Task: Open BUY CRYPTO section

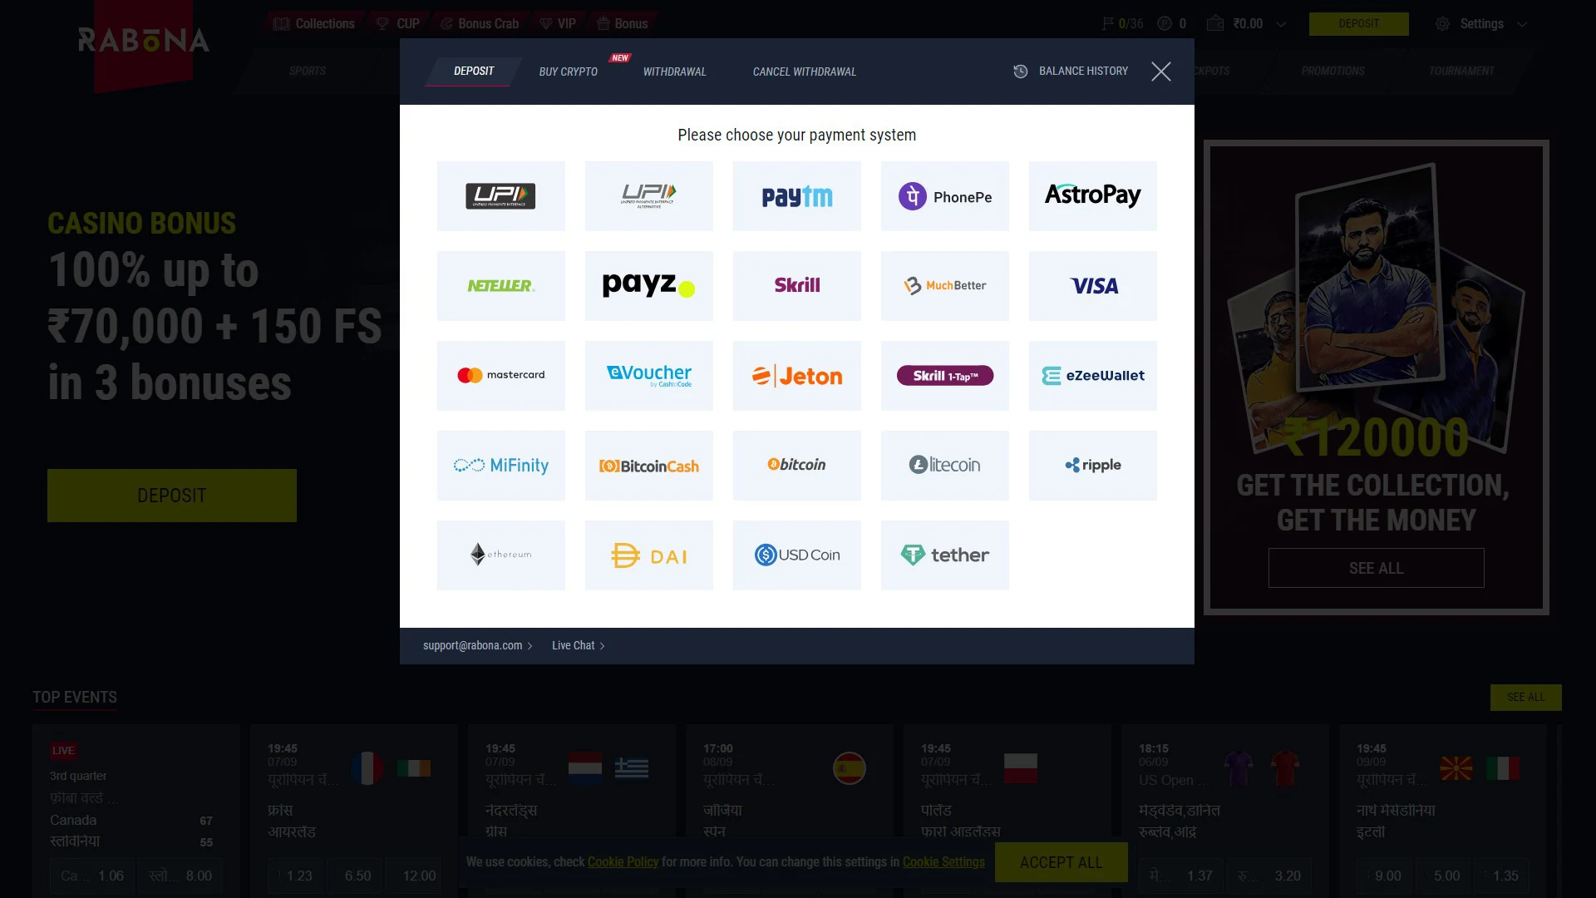Action: click(x=568, y=72)
